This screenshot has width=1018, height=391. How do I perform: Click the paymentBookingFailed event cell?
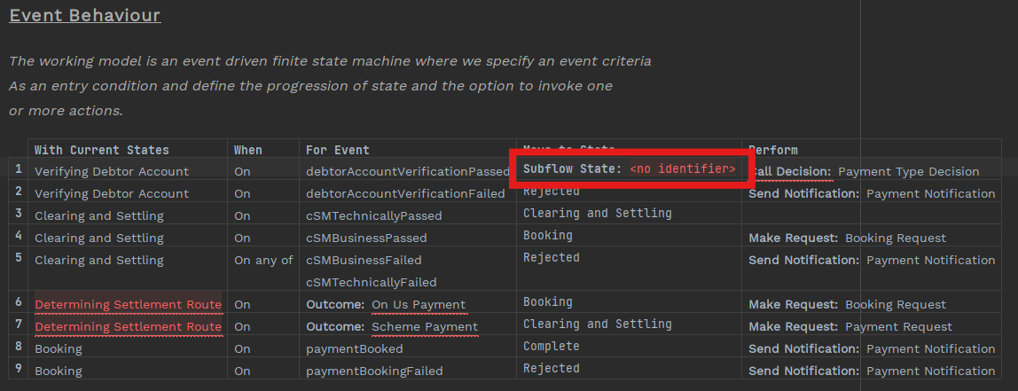tap(373, 371)
